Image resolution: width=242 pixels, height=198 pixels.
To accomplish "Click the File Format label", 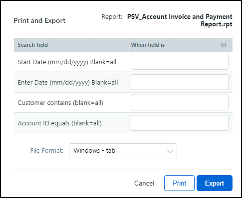I will click(x=47, y=151).
